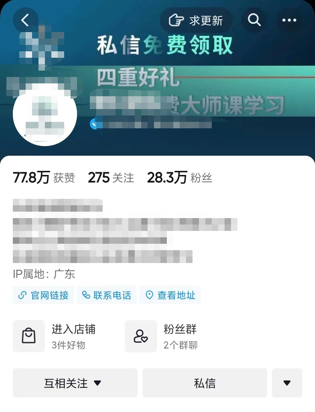
Task: Expand the arrow button beside 私信
Action: click(287, 383)
